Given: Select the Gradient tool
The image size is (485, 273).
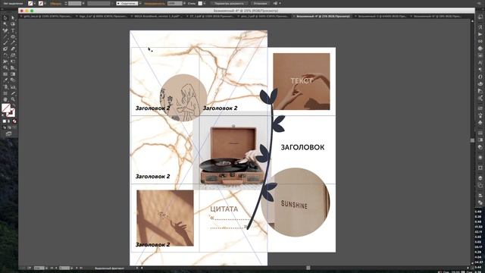Looking at the screenshot, I should [x=13, y=74].
